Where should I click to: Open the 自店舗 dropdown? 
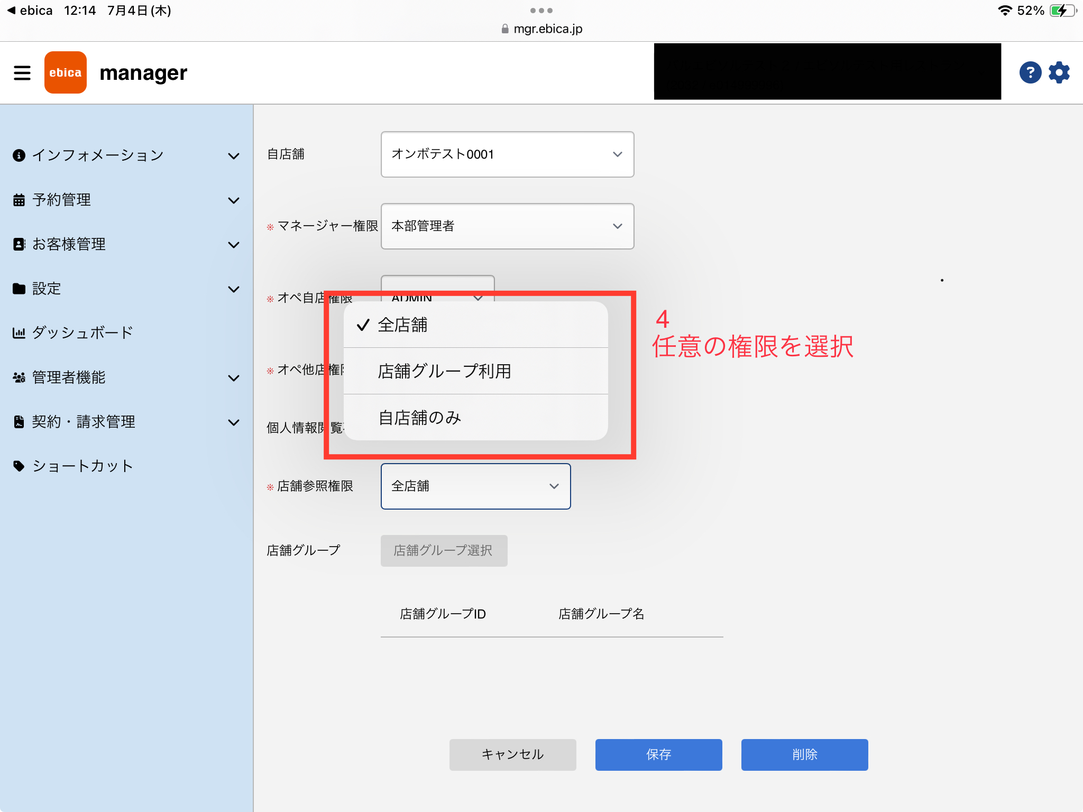508,154
